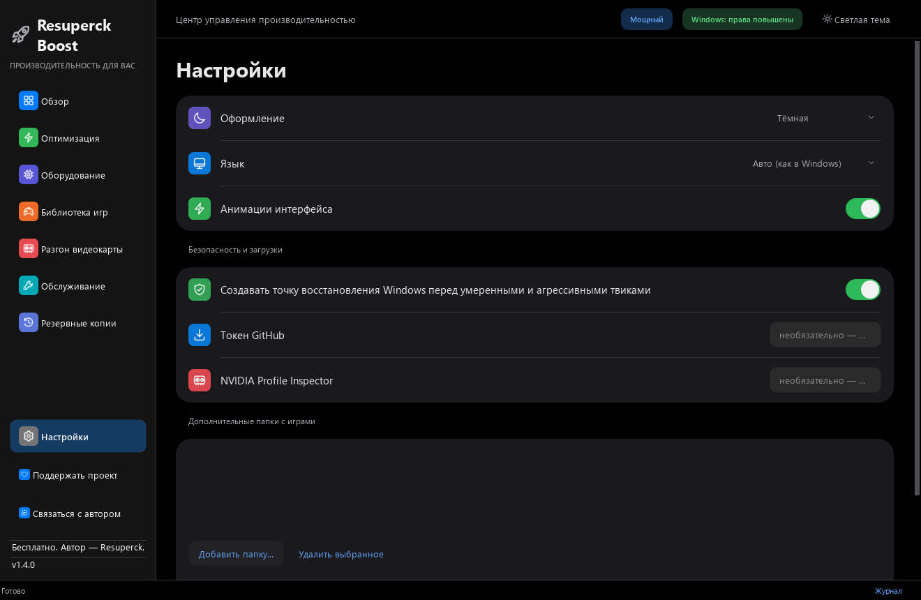Click the vertical scrollbar of settings page
921x600 pixels.
917,269
